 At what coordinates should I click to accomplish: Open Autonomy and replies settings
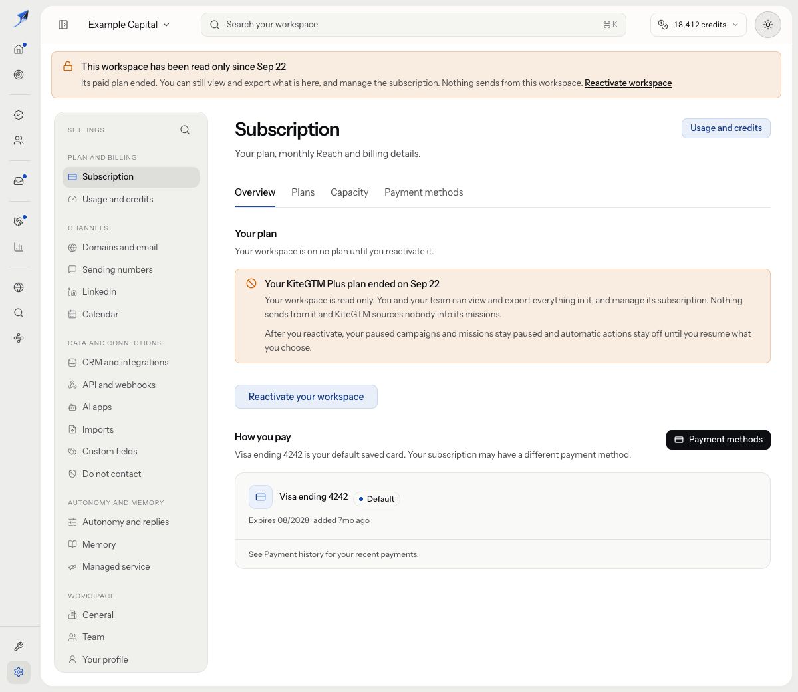131,522
